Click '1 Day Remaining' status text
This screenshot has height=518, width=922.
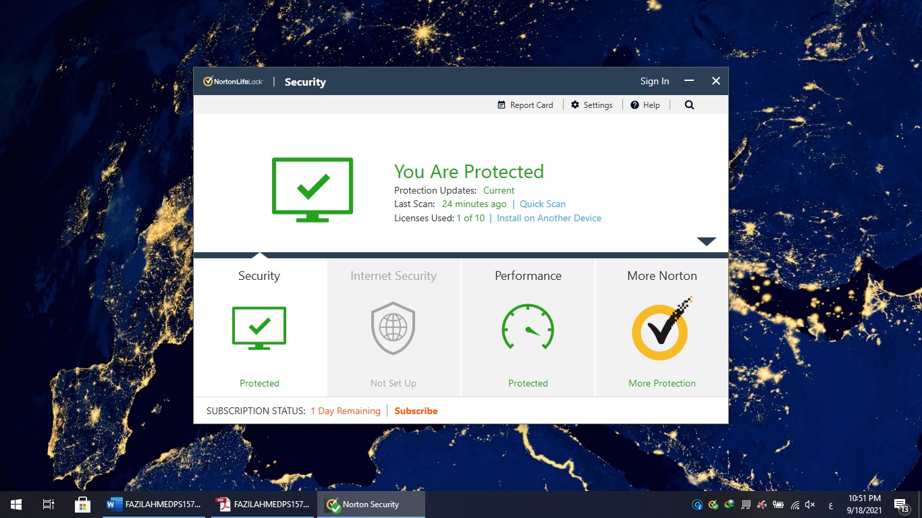[346, 411]
